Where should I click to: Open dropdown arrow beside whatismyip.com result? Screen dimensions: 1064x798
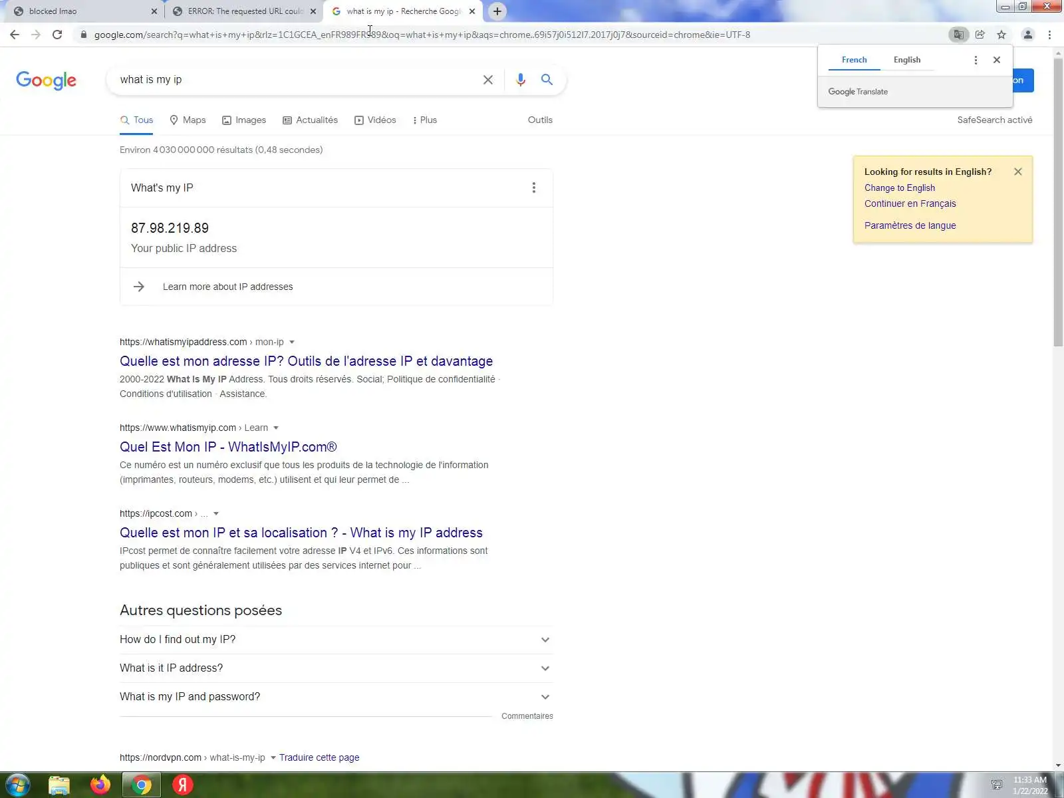[276, 428]
